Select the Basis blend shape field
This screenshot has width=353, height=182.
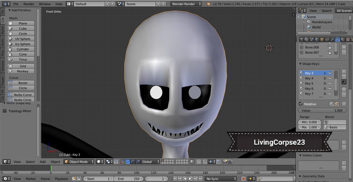point(335,127)
